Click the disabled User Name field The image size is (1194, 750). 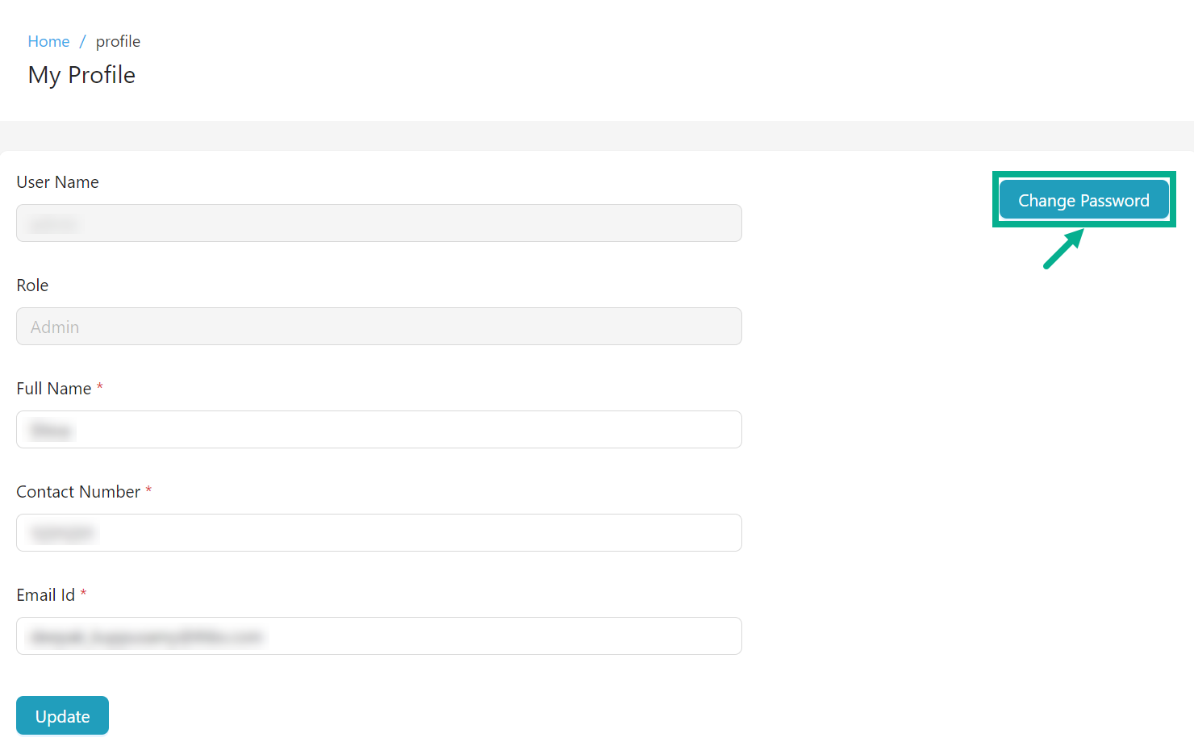(x=378, y=223)
